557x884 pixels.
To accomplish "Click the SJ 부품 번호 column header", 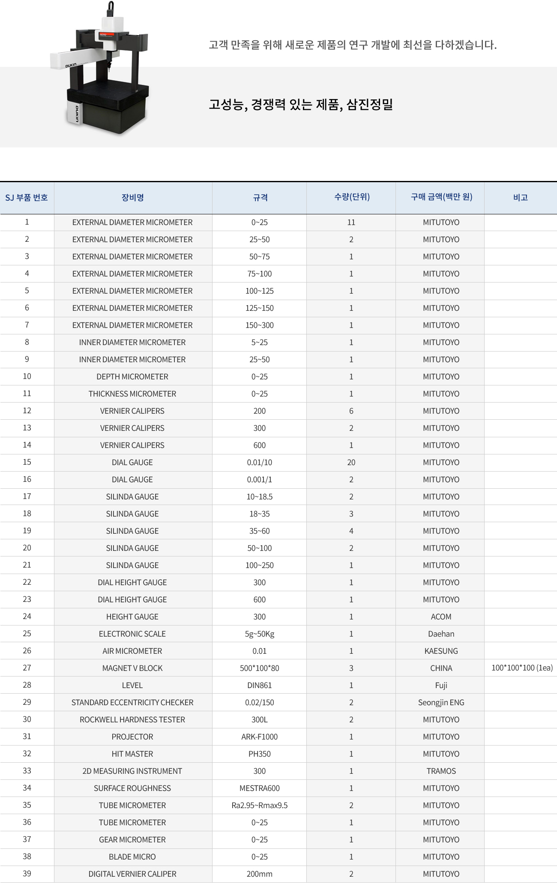I will pyautogui.click(x=27, y=198).
